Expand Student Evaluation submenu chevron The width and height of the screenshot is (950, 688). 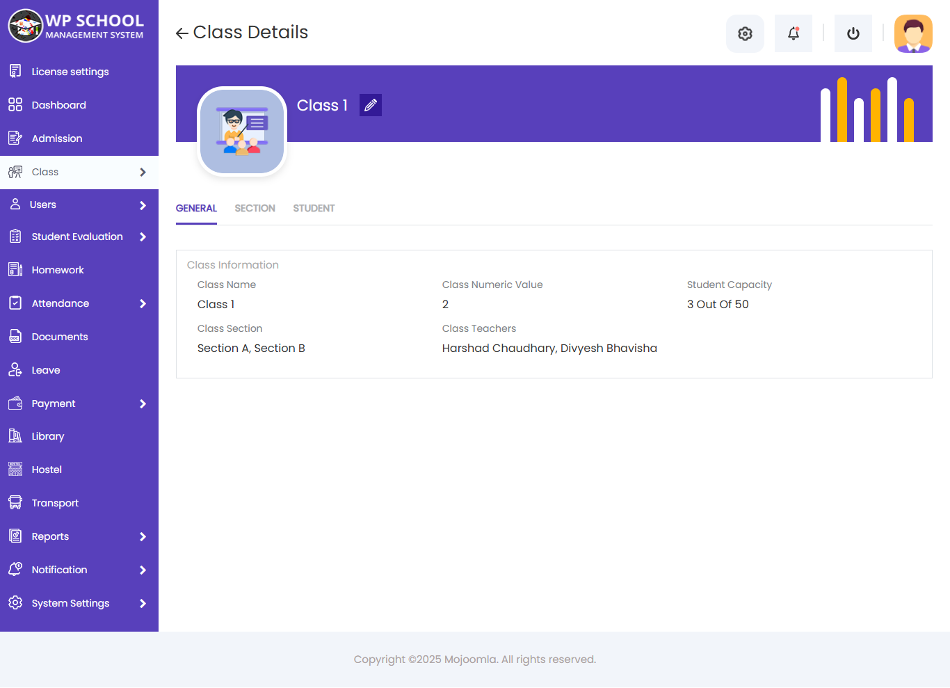(x=143, y=237)
